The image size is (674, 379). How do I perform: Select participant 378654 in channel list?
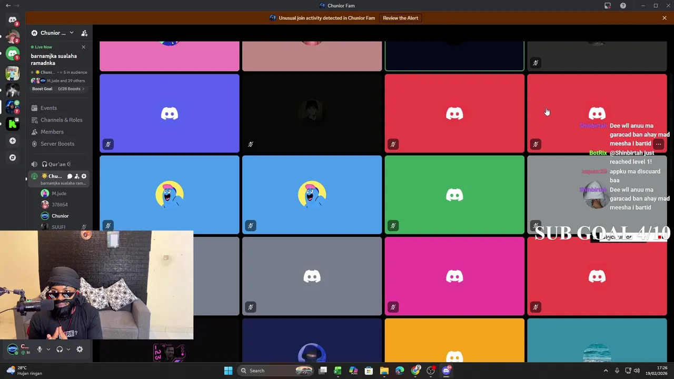pos(63,205)
